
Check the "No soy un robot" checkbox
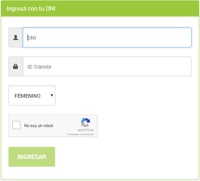click(x=16, y=125)
